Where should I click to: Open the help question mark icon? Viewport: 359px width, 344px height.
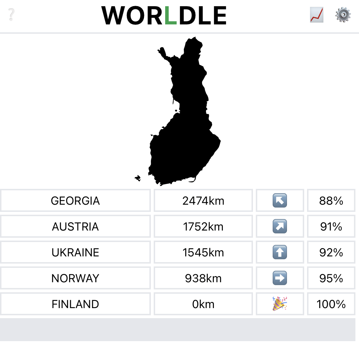11,15
